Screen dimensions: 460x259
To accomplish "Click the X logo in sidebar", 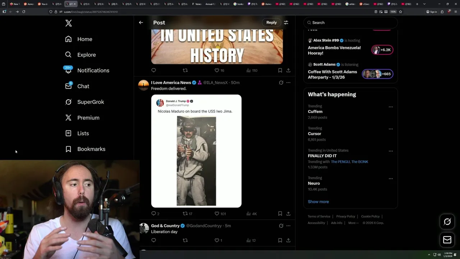I will pyautogui.click(x=69, y=23).
